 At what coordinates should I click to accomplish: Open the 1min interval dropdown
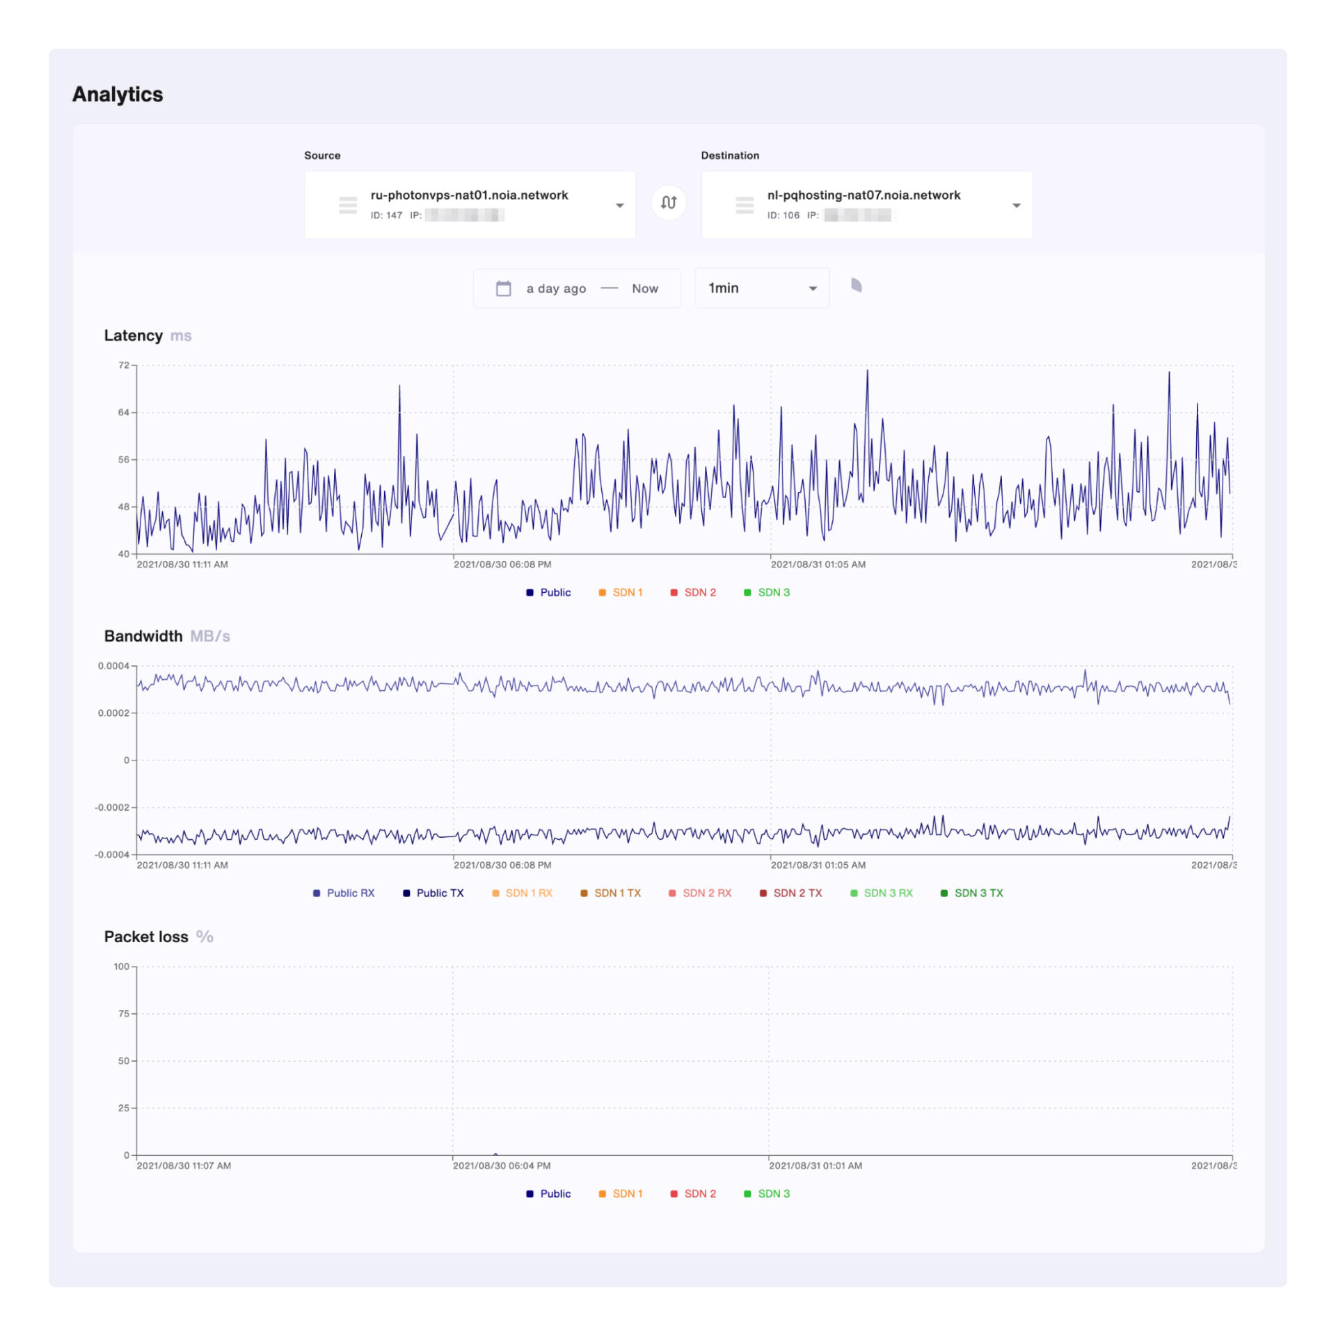[761, 288]
